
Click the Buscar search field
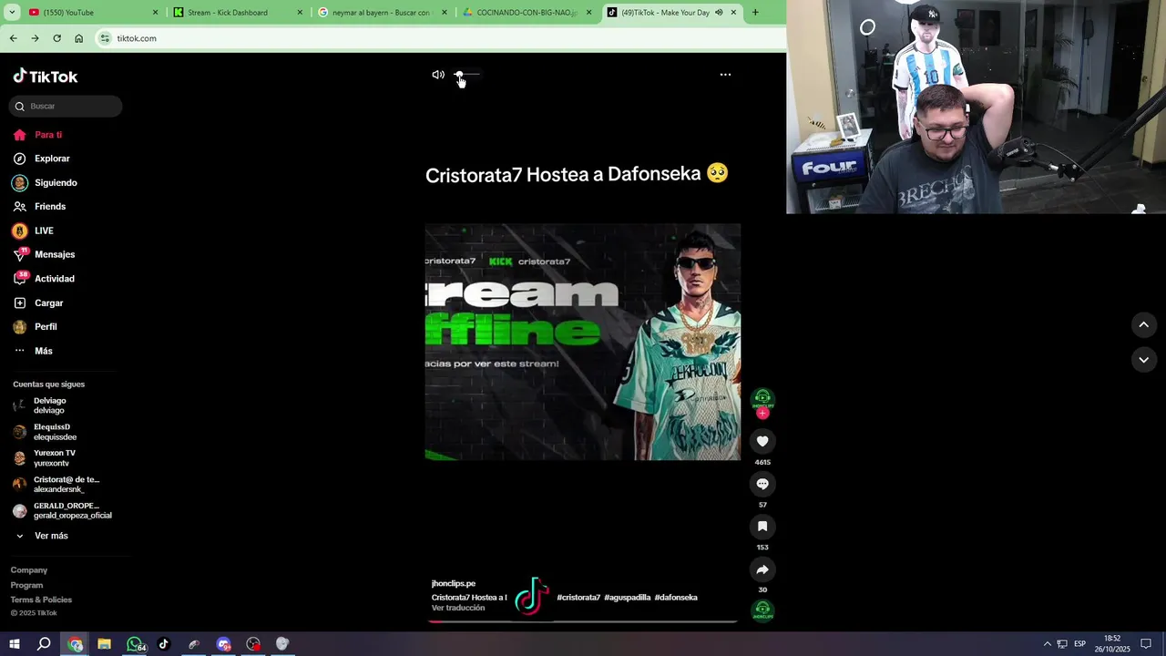pos(66,106)
